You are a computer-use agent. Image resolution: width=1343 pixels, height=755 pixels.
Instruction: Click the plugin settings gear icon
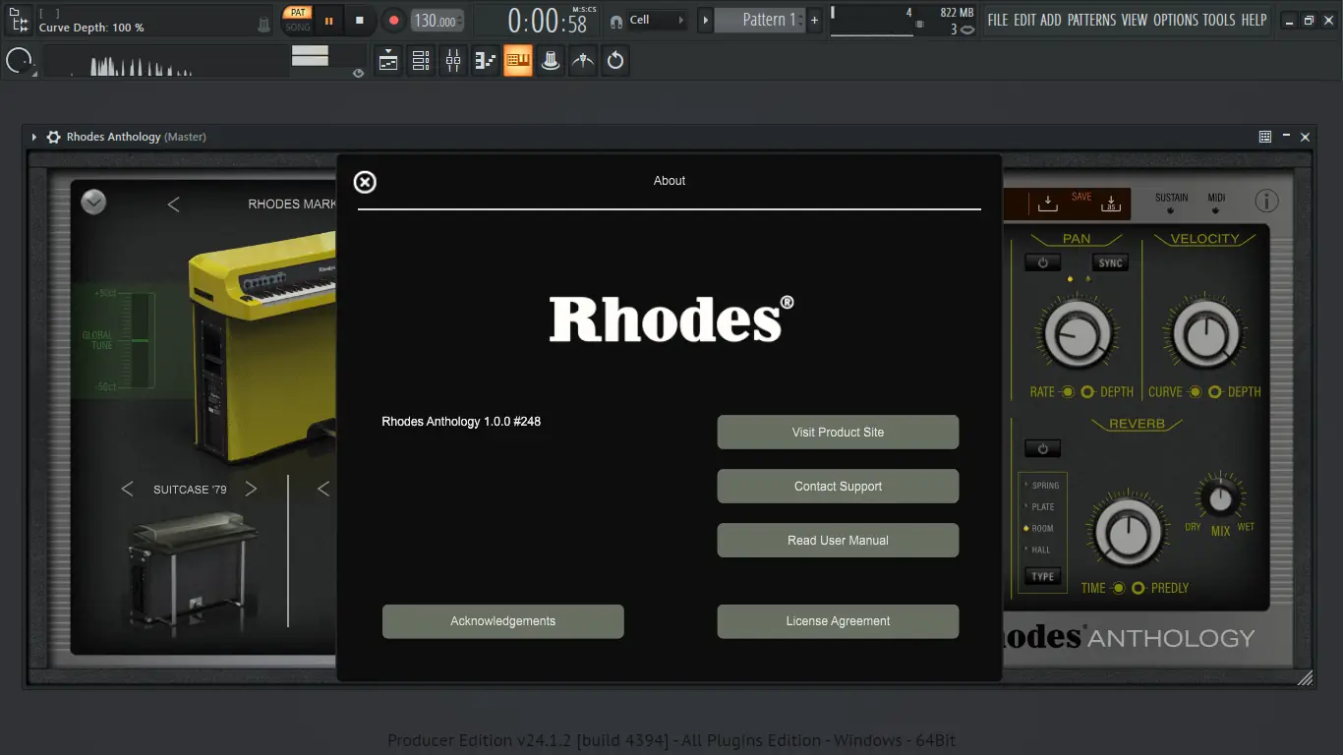click(54, 138)
